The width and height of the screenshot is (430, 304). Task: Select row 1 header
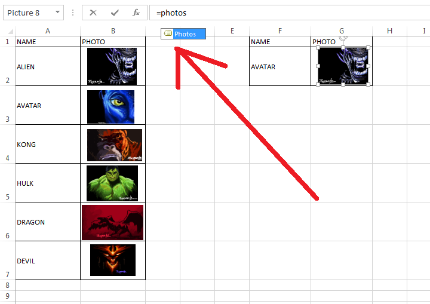click(x=7, y=42)
